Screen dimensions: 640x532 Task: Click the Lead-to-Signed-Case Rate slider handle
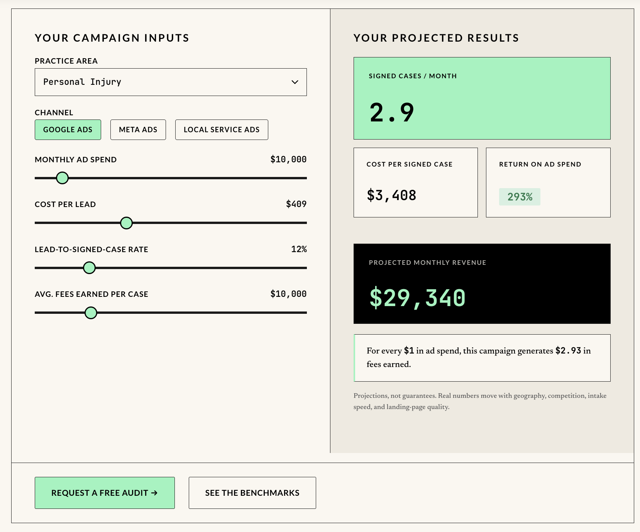[89, 268]
